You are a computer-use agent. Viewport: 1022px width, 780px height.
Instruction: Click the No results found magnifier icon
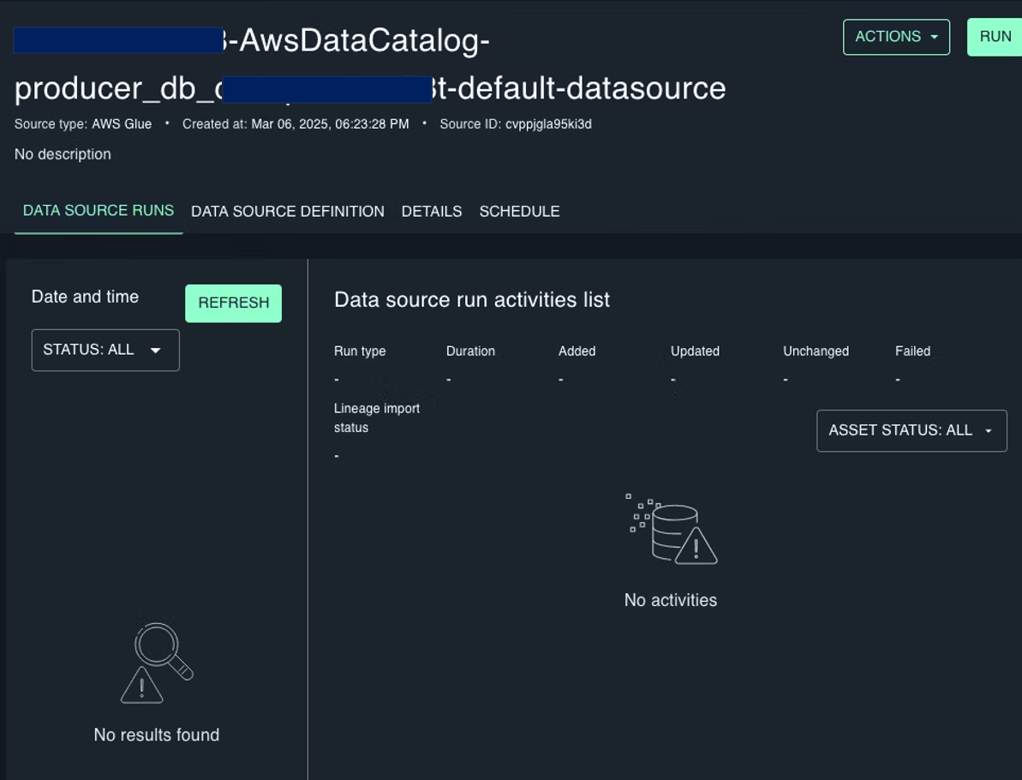[157, 663]
